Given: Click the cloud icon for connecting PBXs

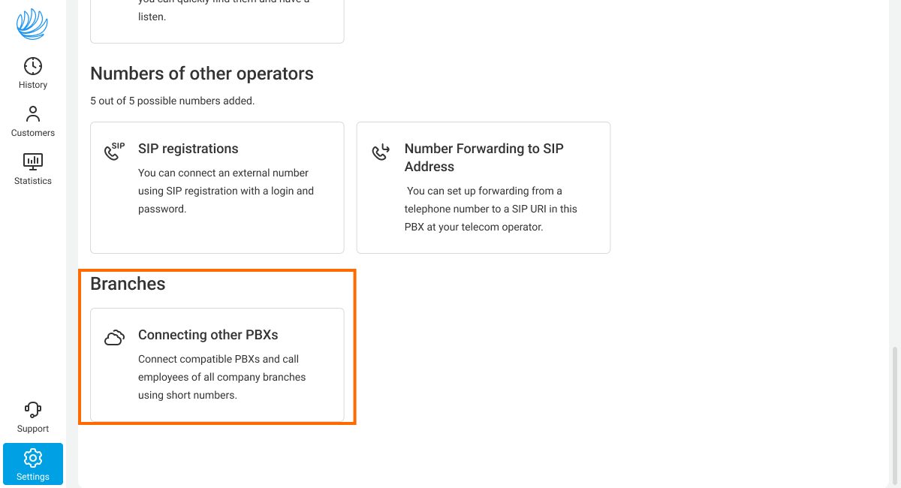Looking at the screenshot, I should (114, 338).
